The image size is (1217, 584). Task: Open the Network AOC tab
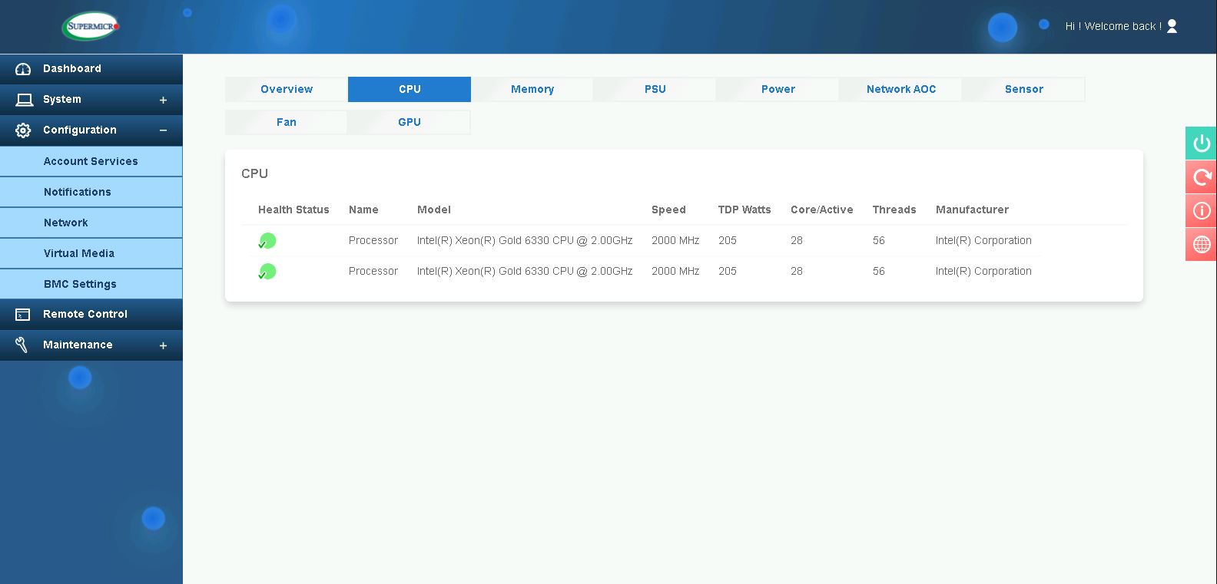901,89
